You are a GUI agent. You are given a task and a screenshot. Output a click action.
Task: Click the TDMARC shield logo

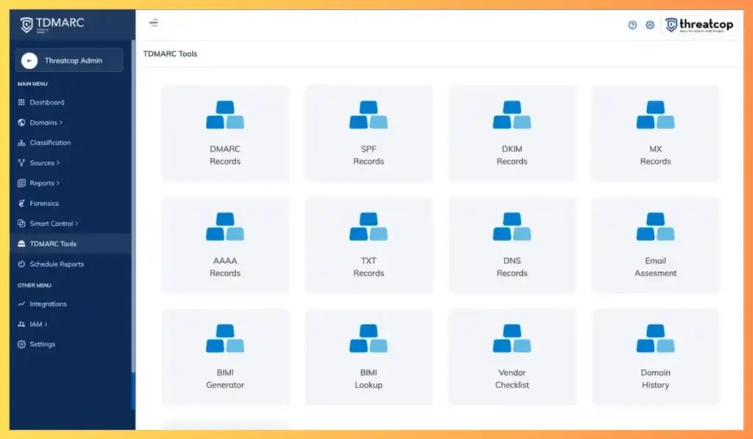point(26,24)
